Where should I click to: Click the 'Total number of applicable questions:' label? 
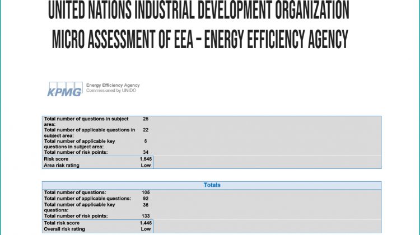click(x=87, y=199)
